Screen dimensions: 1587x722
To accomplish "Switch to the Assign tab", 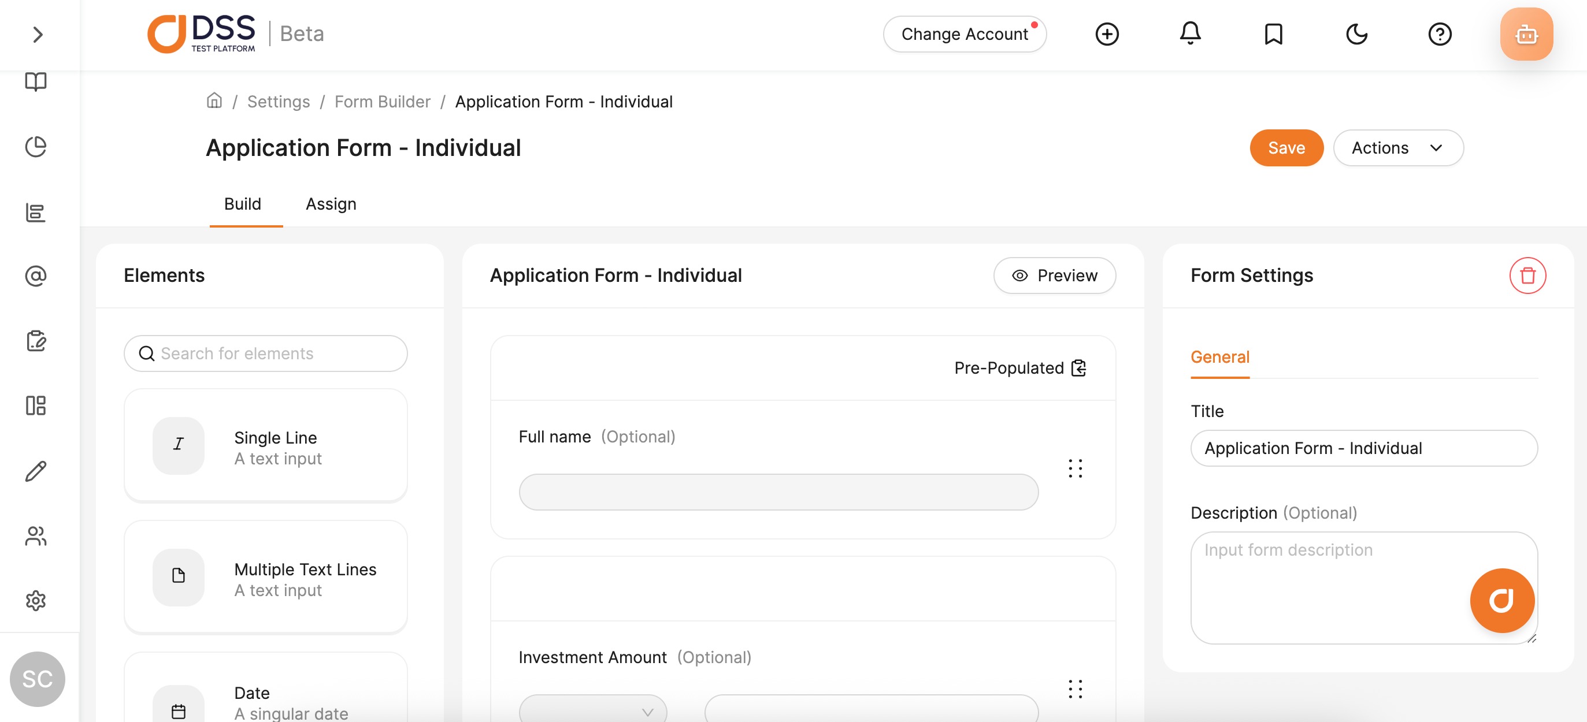I will 331,204.
